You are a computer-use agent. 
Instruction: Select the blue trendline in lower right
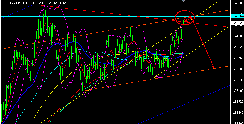click(184, 105)
